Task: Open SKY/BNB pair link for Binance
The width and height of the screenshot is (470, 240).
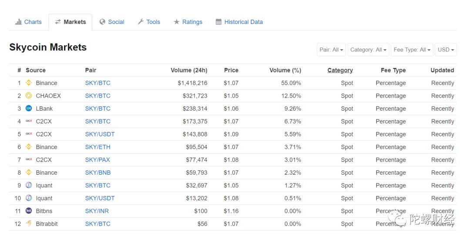Action: (98, 173)
